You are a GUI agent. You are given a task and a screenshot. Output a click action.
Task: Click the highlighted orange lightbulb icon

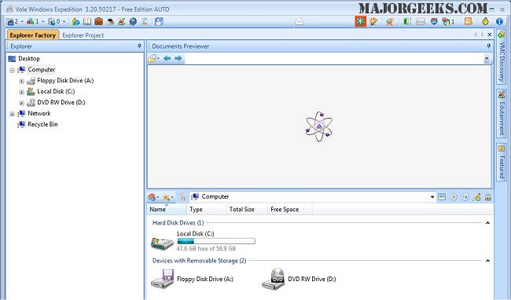[x=360, y=21]
